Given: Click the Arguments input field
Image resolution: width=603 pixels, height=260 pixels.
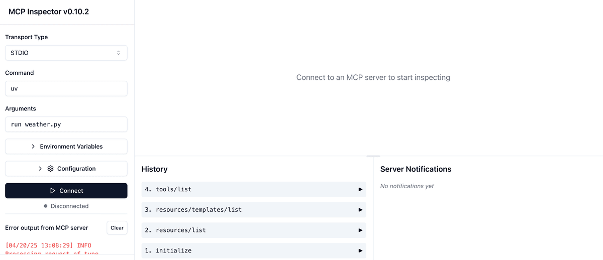Looking at the screenshot, I should [66, 124].
